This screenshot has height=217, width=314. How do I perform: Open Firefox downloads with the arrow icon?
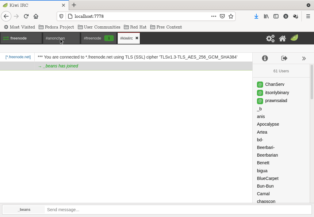pos(256,16)
